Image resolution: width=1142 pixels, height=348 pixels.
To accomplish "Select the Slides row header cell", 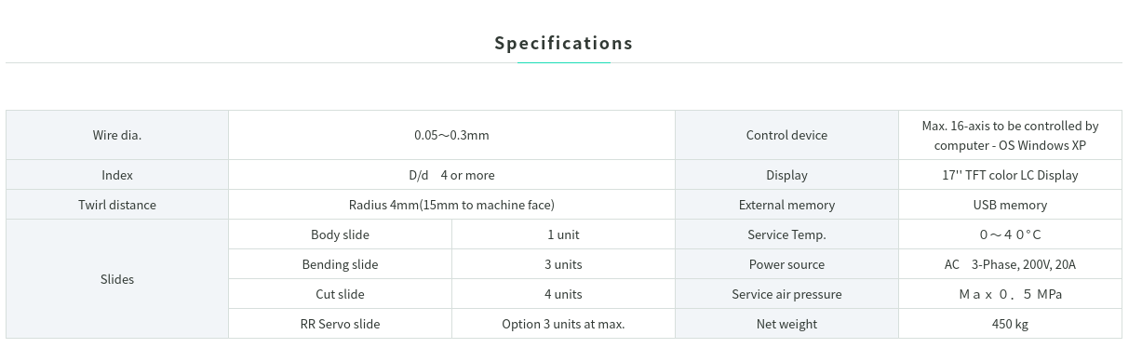I will [x=117, y=279].
